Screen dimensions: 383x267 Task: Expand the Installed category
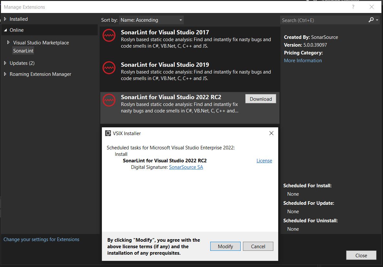pyautogui.click(x=5, y=19)
